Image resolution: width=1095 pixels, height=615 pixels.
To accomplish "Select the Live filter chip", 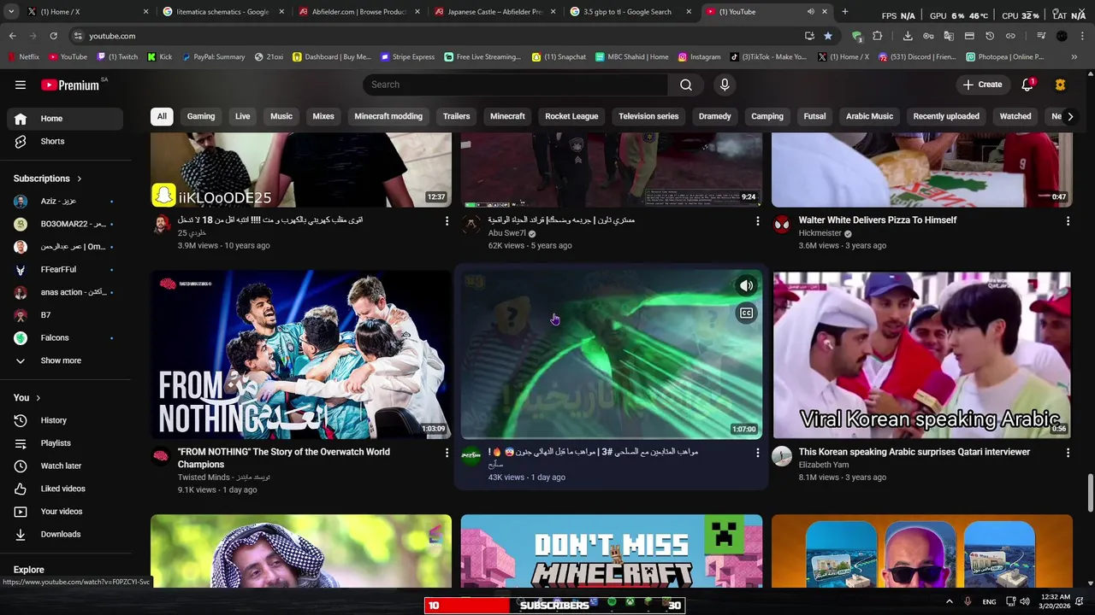I will [243, 116].
